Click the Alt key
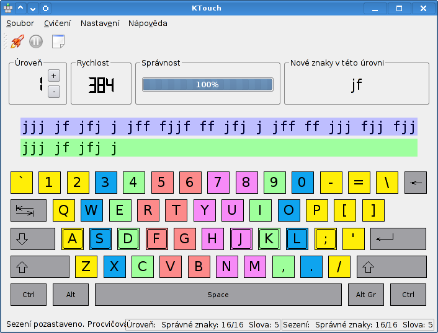The image size is (438, 333). click(x=71, y=295)
